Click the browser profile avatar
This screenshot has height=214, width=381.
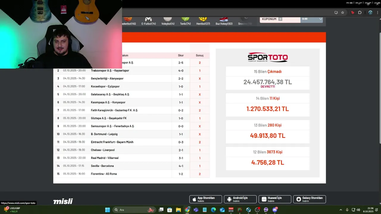[x=370, y=12]
